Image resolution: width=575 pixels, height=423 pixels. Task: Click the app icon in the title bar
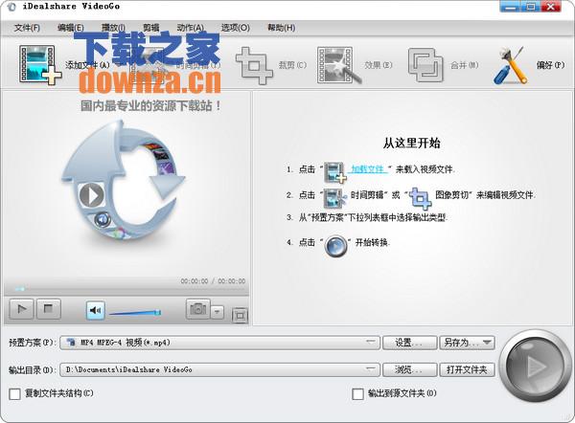(x=11, y=7)
